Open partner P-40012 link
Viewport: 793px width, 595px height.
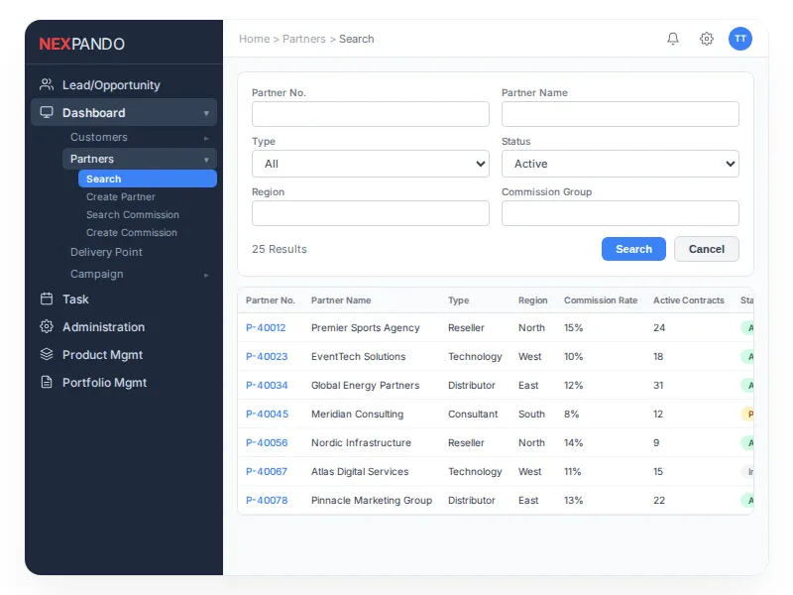click(266, 328)
